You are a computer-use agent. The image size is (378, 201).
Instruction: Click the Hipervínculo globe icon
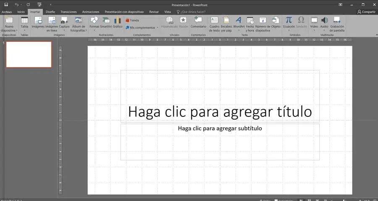170,20
